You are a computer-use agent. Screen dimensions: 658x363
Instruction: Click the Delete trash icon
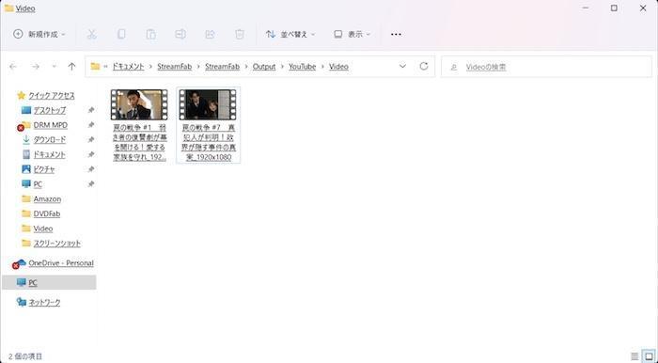[x=240, y=35]
